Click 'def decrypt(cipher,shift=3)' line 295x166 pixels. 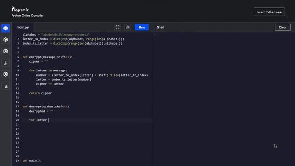(46, 107)
